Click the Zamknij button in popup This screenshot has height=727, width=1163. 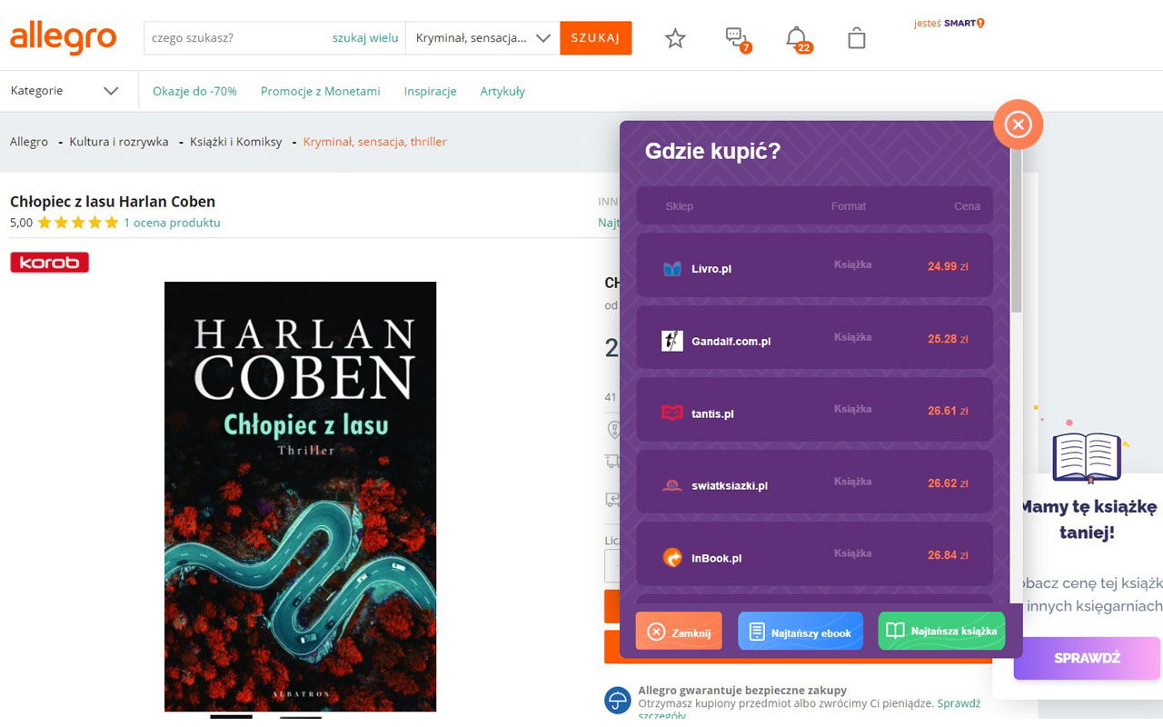tap(679, 632)
